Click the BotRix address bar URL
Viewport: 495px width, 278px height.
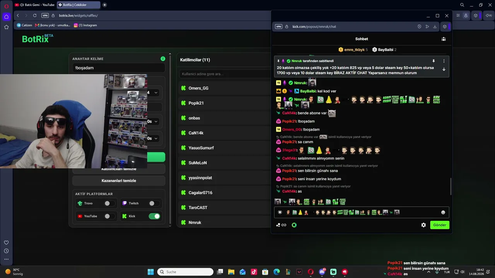(x=78, y=15)
